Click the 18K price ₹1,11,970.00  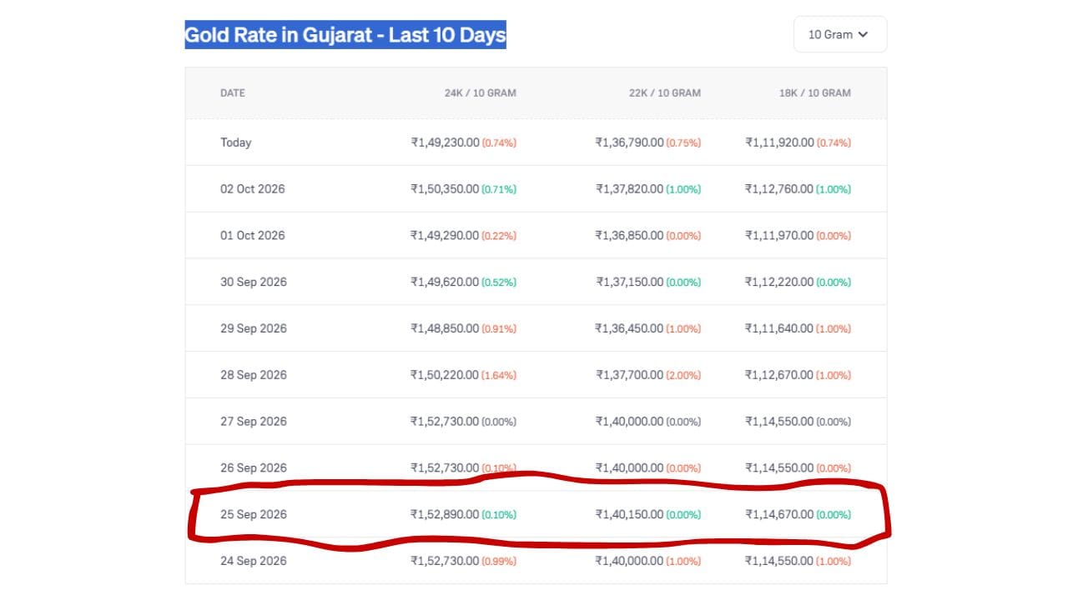(x=779, y=236)
